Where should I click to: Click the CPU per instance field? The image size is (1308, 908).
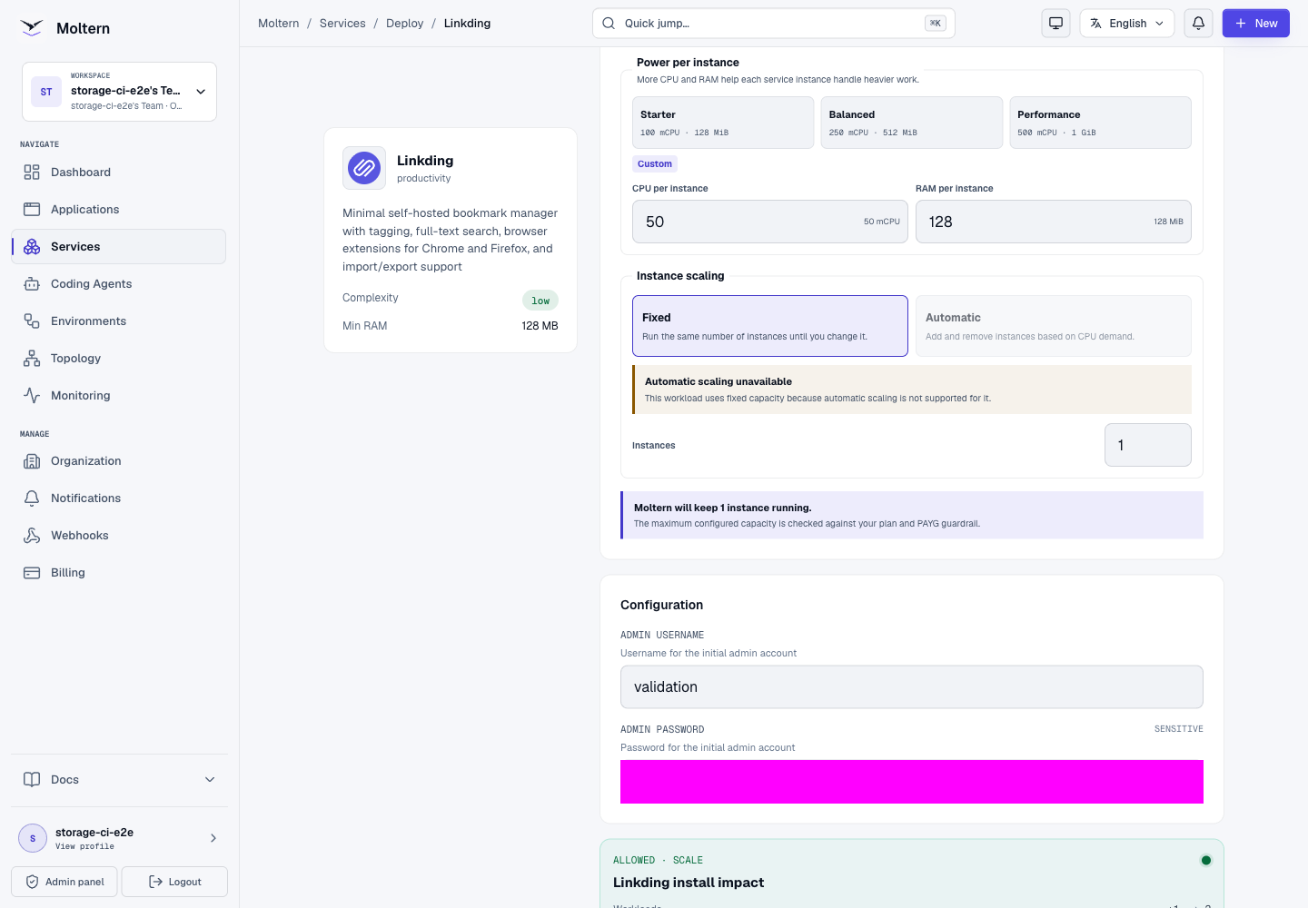770,222
